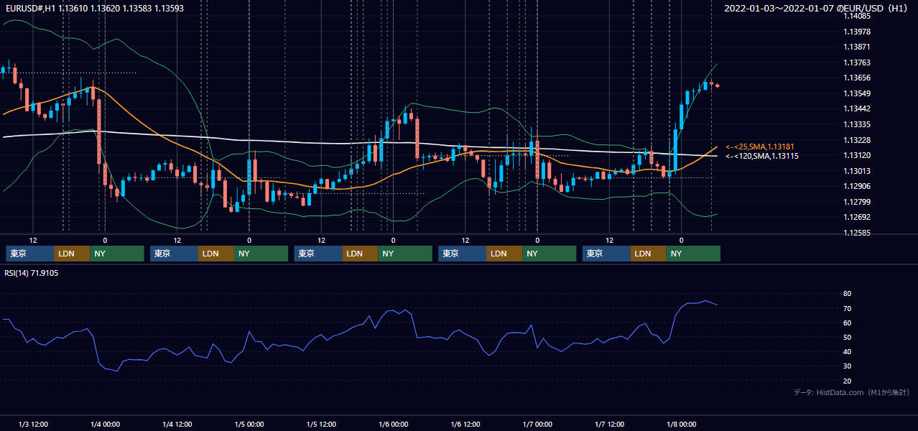Click the last (rightmost) NY session block
918x431 pixels.
[x=694, y=254]
